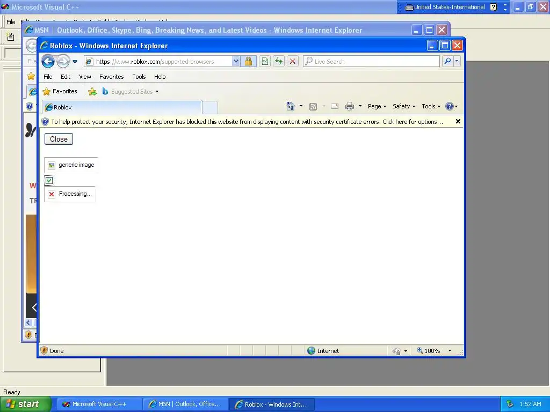This screenshot has width=550, height=412.
Task: Open the Suggested Sites dropdown
Action: [130, 91]
